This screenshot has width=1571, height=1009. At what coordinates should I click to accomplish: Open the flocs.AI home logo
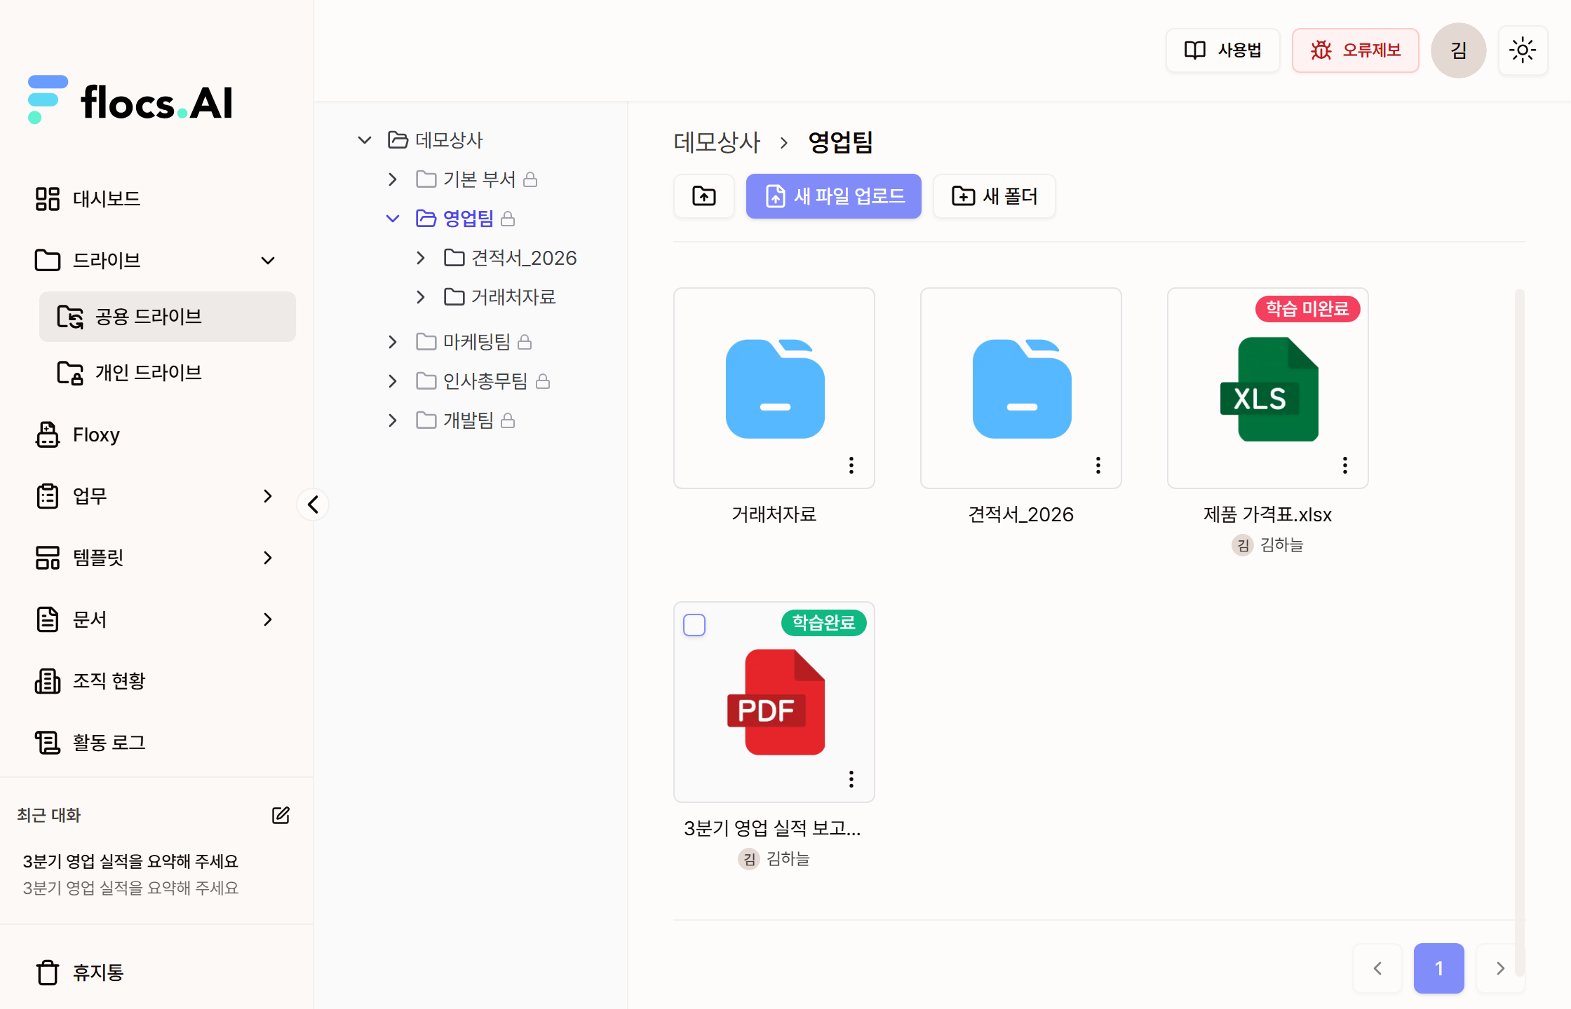[130, 100]
